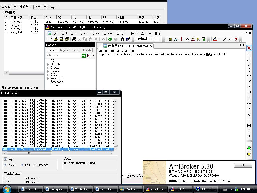
Task: Expand the Sectors tree node
Action: (x=48, y=71)
